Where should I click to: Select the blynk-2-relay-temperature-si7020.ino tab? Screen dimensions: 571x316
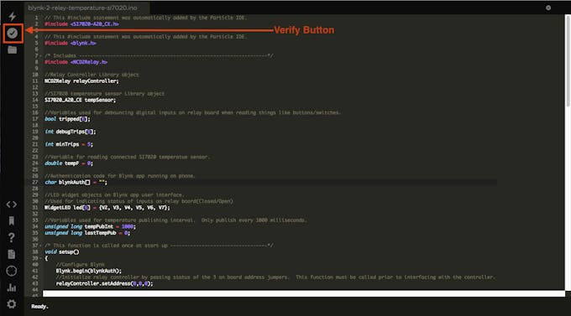tap(82, 8)
